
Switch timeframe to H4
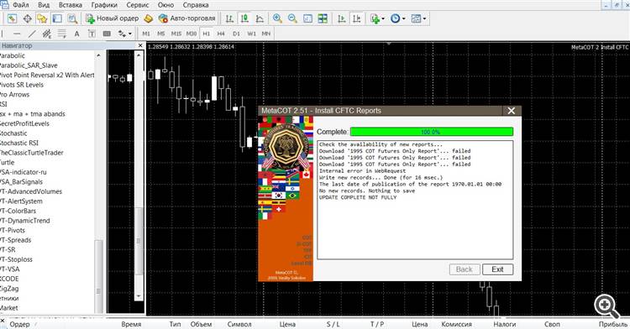pyautogui.click(x=221, y=34)
